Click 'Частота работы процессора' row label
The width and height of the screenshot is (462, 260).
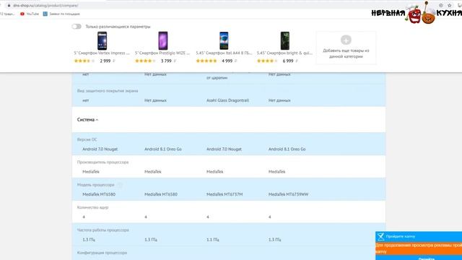[x=103, y=230]
